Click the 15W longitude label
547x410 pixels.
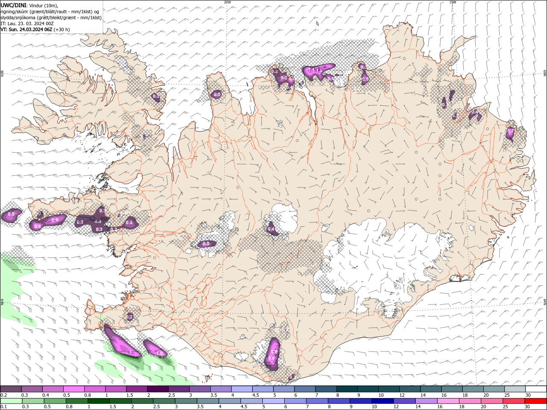click(x=453, y=2)
